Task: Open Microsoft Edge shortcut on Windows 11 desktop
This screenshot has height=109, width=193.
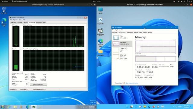Action: [x=100, y=43]
